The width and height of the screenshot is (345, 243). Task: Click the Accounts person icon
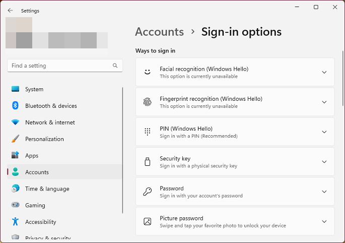[15, 172]
